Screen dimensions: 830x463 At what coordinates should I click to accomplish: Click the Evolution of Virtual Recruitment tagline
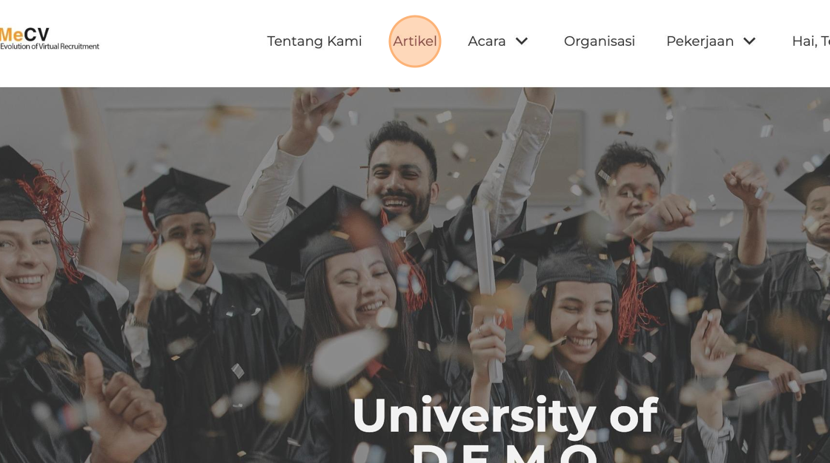(x=50, y=47)
